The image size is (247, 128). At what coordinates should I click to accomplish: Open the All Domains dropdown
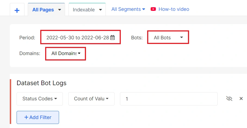pyautogui.click(x=66, y=53)
